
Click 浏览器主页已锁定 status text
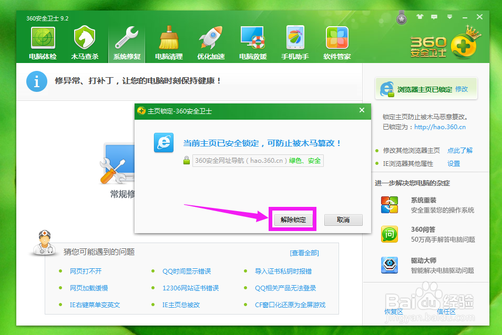pos(425,89)
